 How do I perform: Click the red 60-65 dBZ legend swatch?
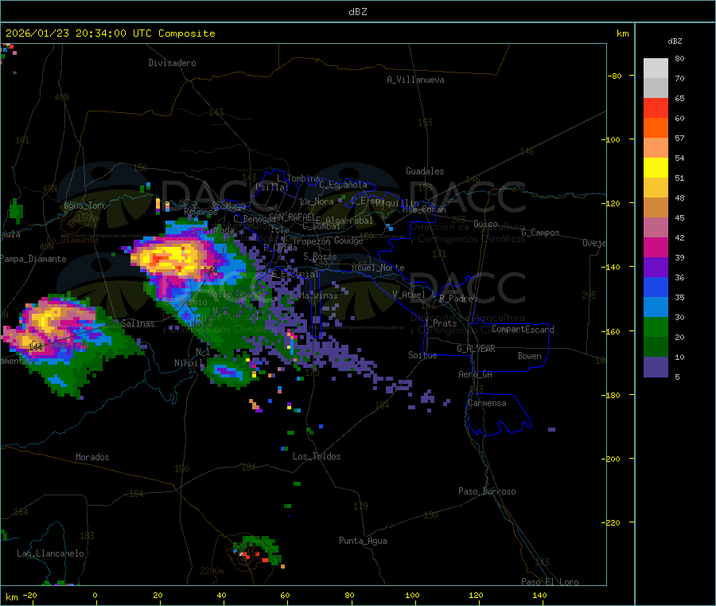656,108
